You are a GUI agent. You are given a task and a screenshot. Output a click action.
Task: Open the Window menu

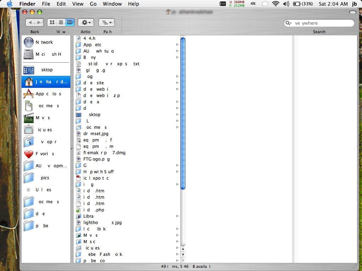click(112, 4)
